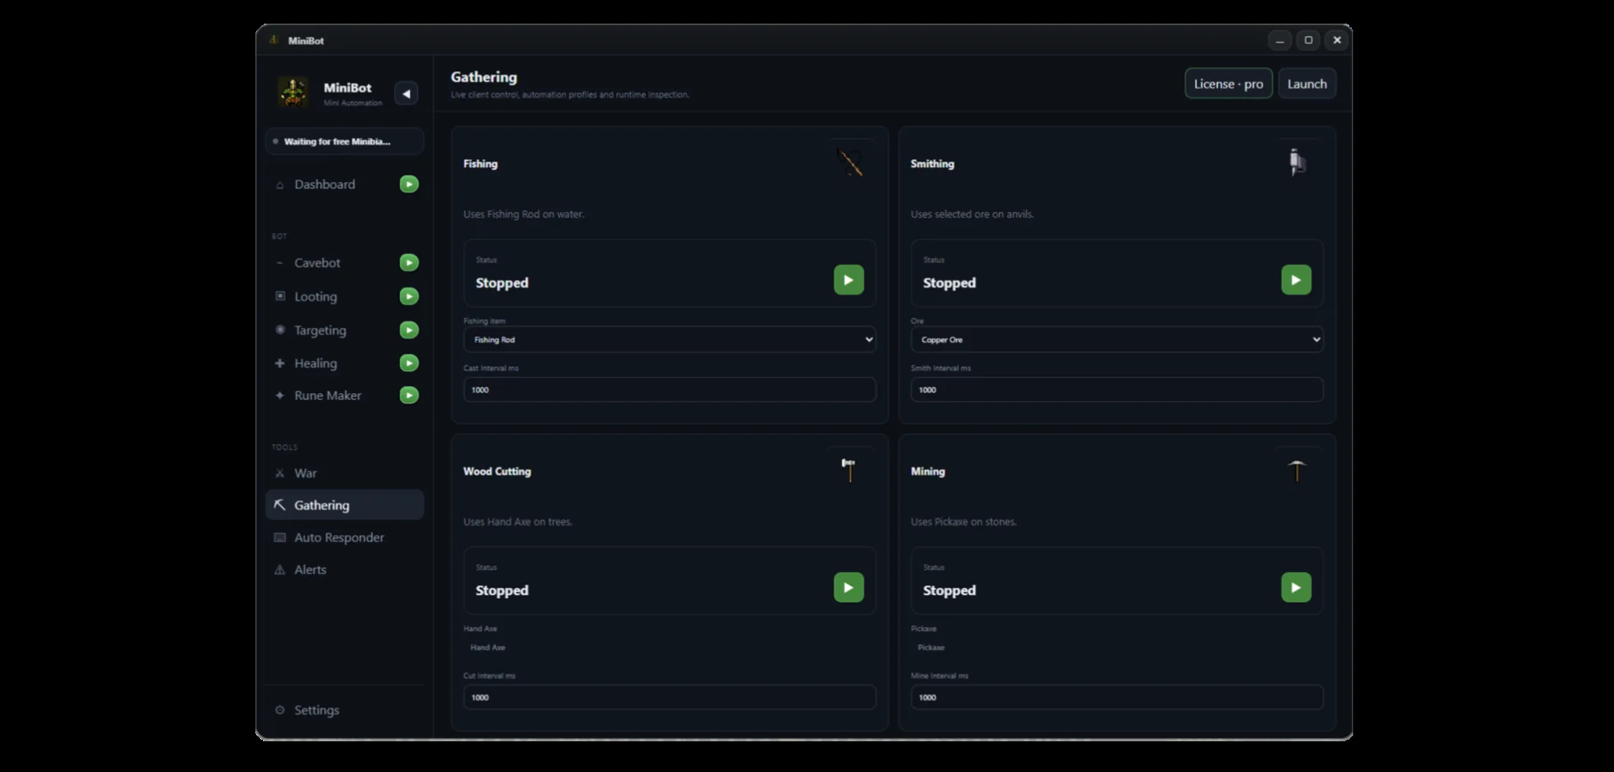This screenshot has width=1614, height=772.
Task: Click the Waiting for free Minibia status pill
Action: click(344, 142)
